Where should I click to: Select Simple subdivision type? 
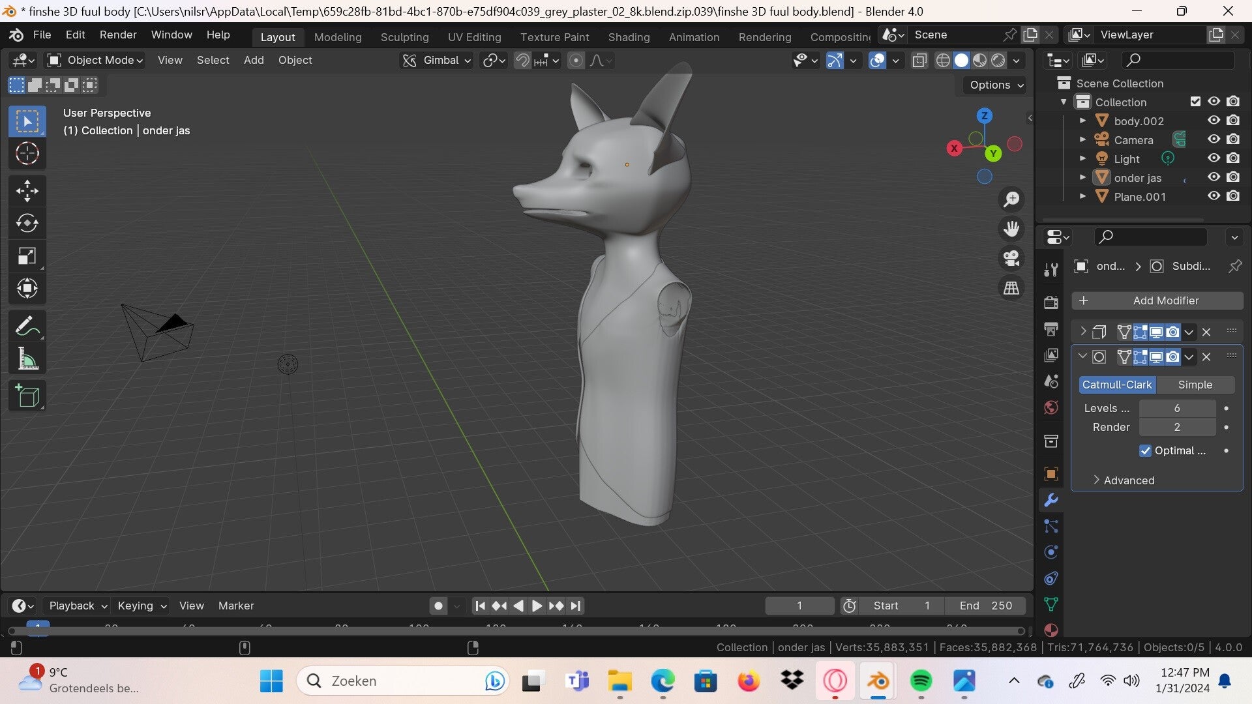pos(1195,385)
